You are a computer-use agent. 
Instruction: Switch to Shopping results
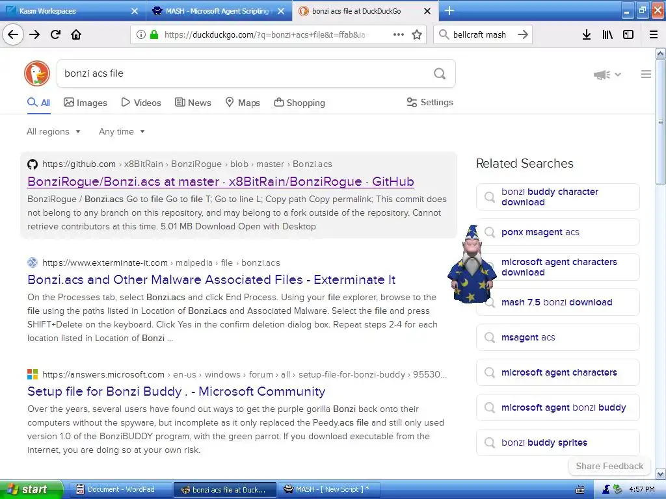pyautogui.click(x=299, y=103)
